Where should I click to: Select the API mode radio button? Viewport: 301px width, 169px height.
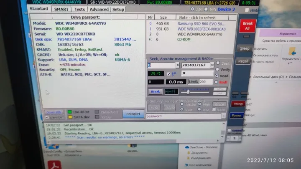click(192, 9)
